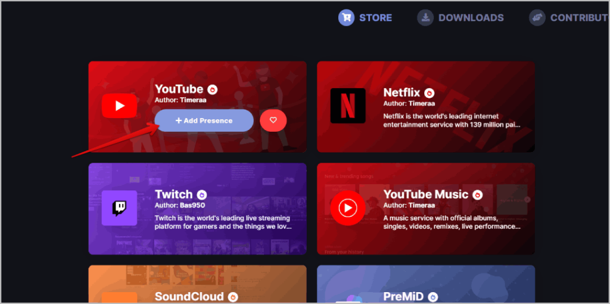610x304 pixels.
Task: Click Add Presence on YouTube card
Action: 204,120
